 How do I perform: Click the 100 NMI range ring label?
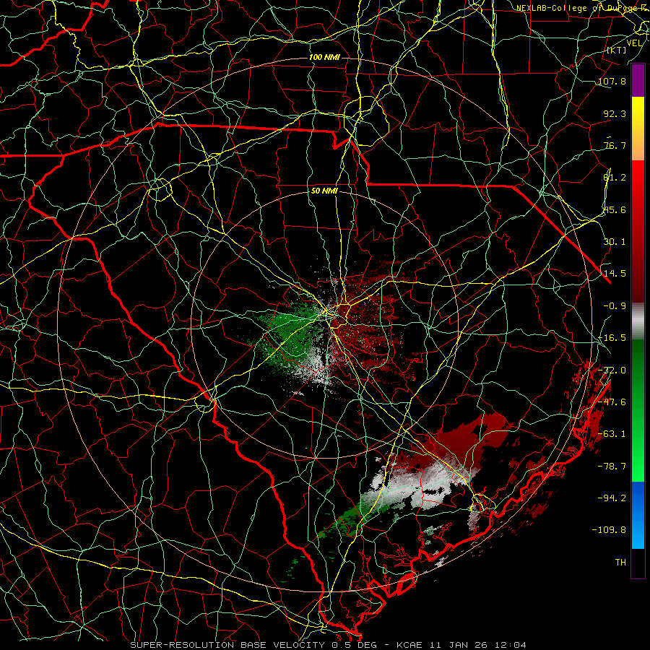pyautogui.click(x=324, y=57)
